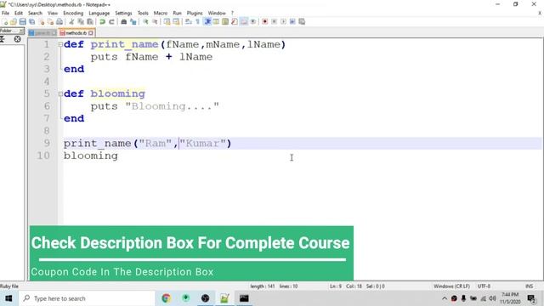Screen dimensions: 544x306
Task: Click Run Macro Multiple Times icon
Action: point(292,21)
